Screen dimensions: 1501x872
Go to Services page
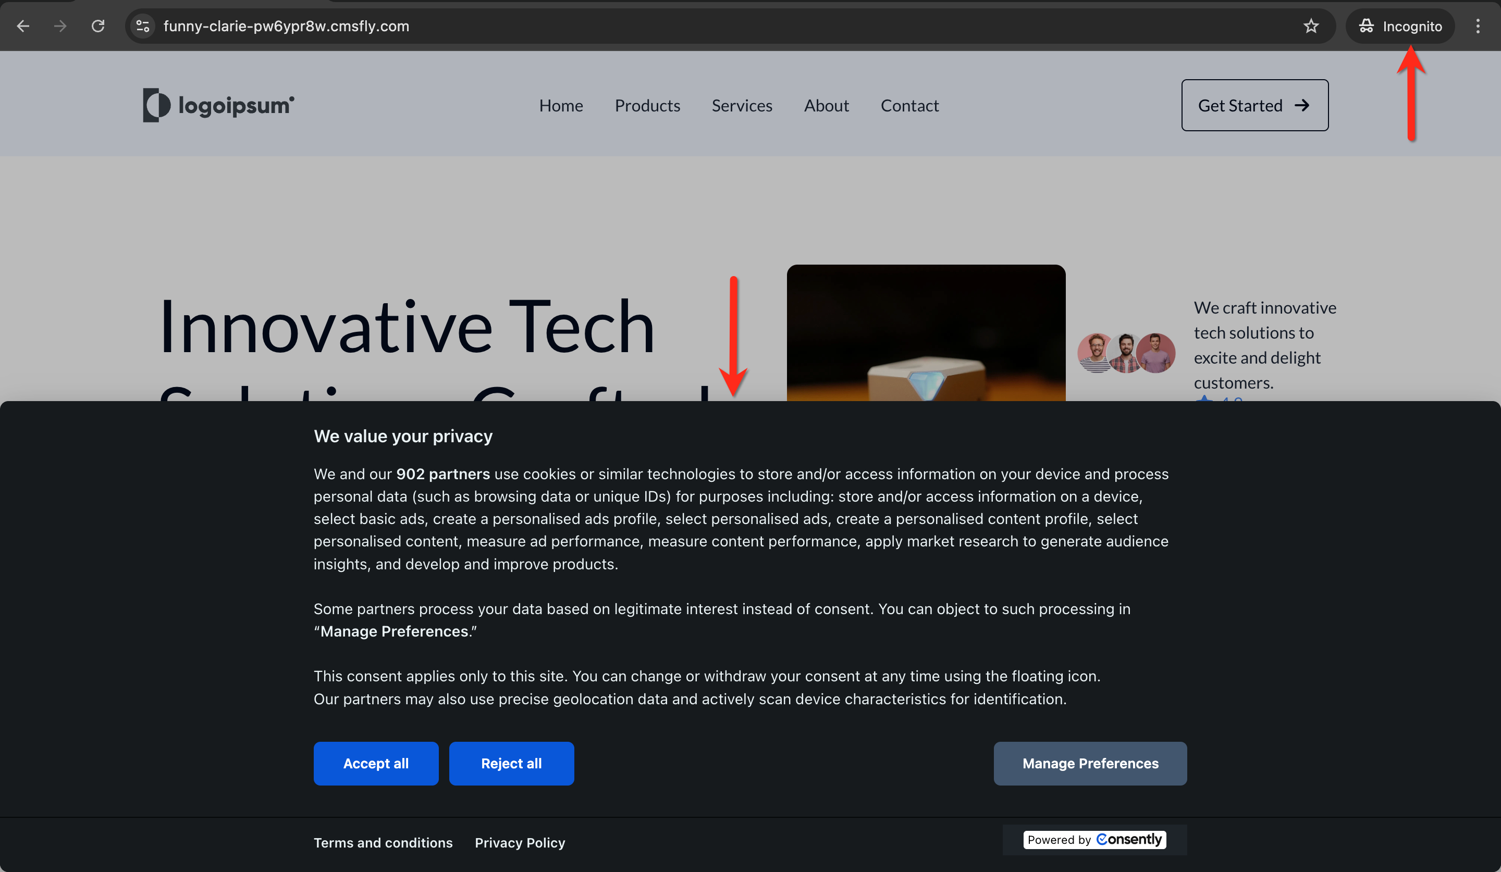742,105
